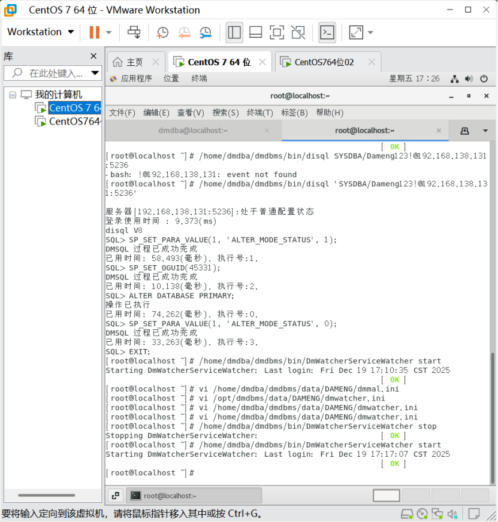Click the message log icon in status bar
Screen dimensions: 498x522
474,514
